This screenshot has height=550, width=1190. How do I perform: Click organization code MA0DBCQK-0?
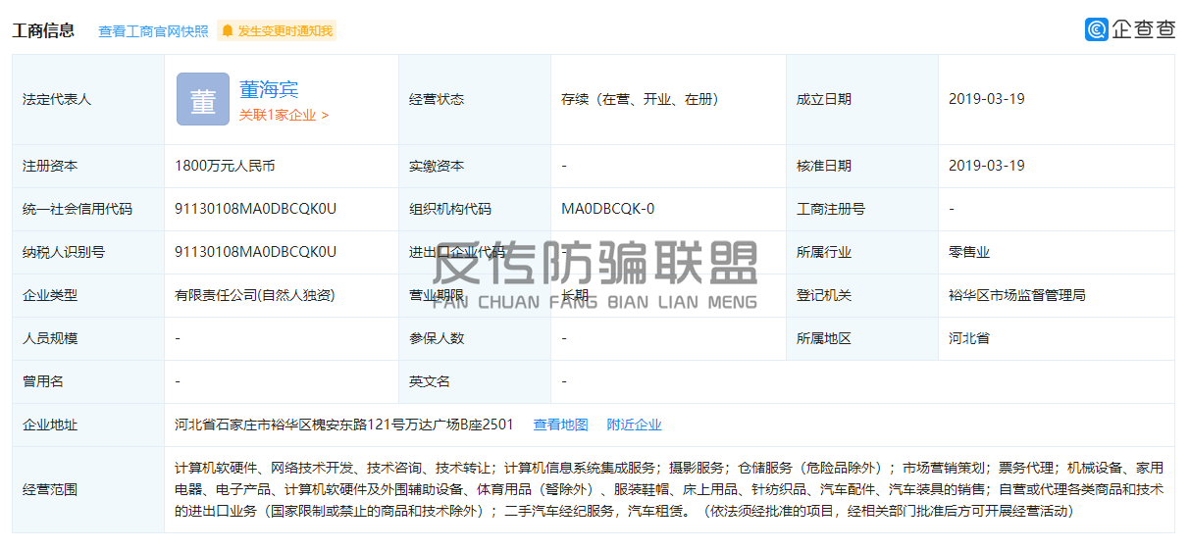tap(607, 209)
